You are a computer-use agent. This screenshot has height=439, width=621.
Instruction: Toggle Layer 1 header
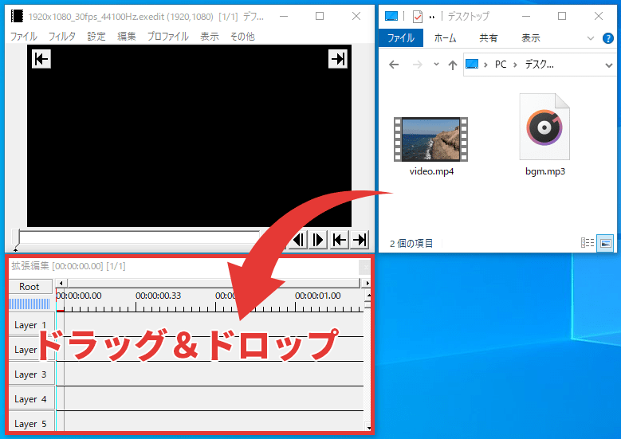click(x=31, y=325)
